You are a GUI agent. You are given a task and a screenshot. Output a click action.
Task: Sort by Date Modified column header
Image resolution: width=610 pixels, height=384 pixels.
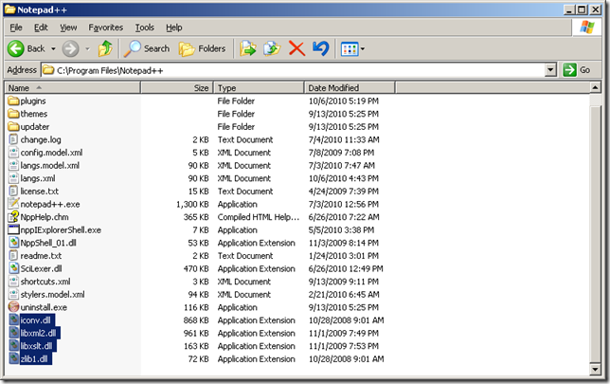(349, 87)
